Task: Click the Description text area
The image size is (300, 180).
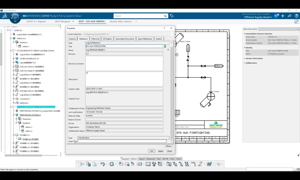Action: pos(124,79)
